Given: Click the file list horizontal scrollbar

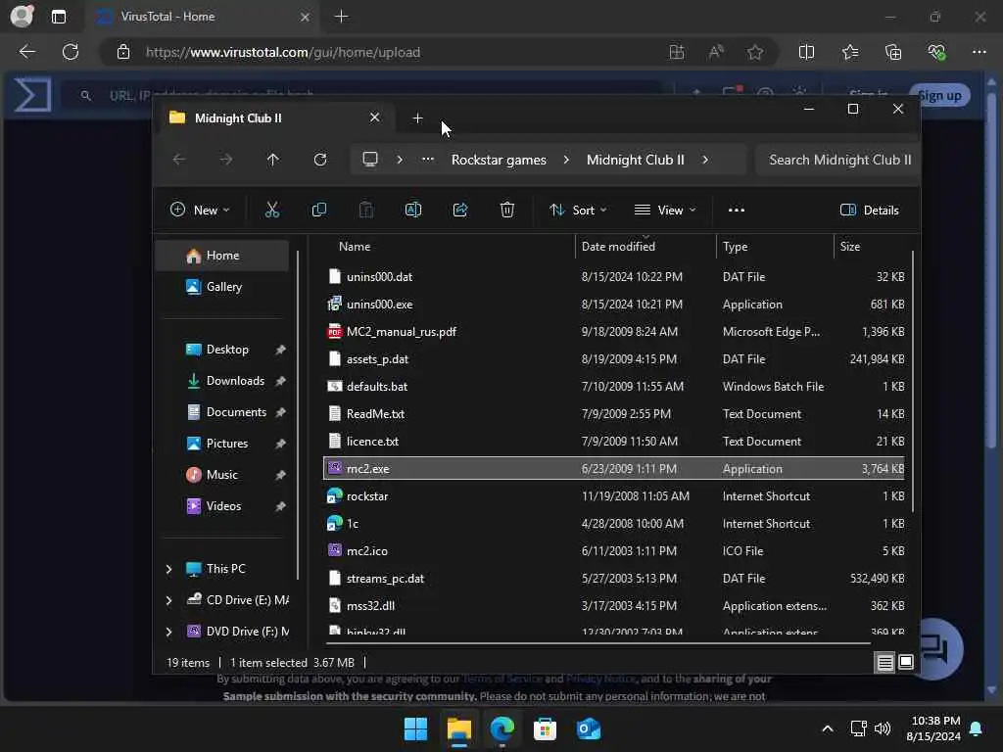Looking at the screenshot, I should (x=598, y=642).
